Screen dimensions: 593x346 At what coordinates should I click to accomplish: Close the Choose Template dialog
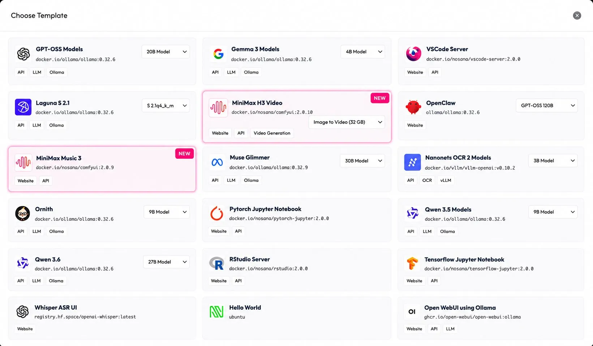pos(577,16)
